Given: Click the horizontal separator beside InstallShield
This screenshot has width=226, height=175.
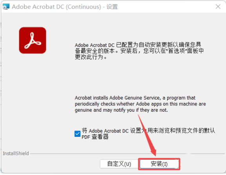Looking at the screenshot, I should 127,154.
